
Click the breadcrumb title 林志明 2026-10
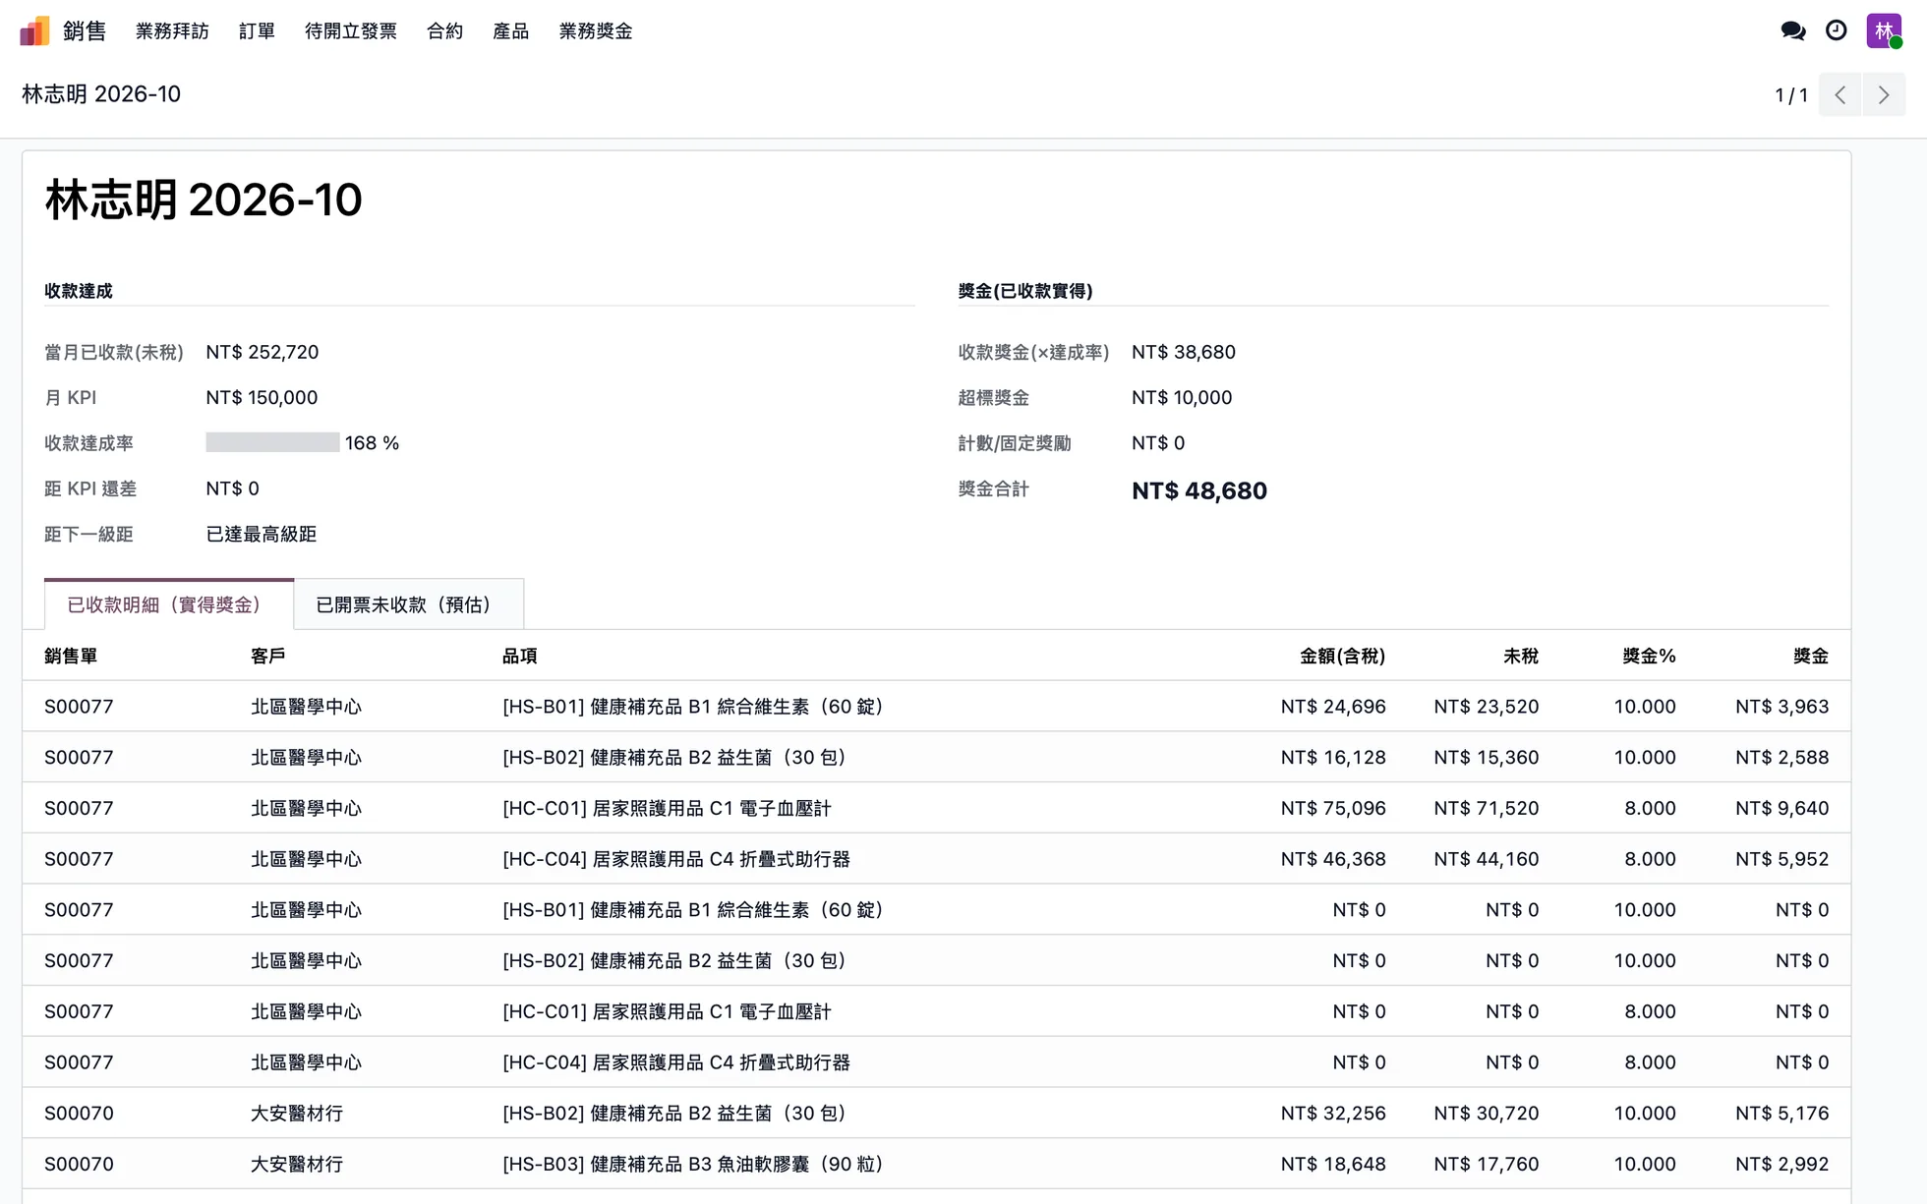(x=101, y=94)
